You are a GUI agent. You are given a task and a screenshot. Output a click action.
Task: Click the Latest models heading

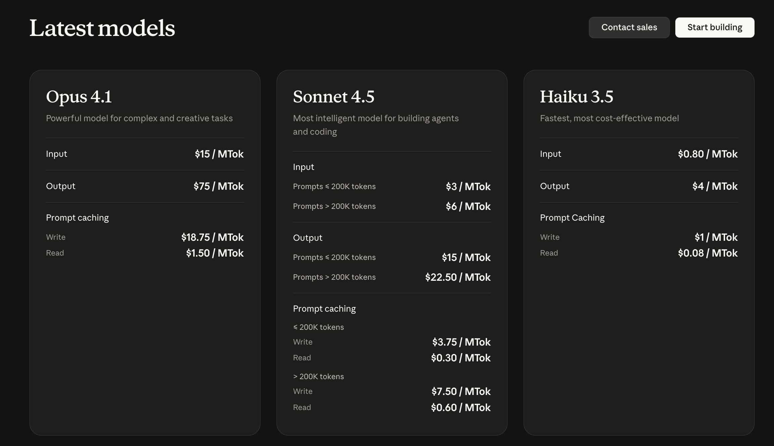(102, 28)
